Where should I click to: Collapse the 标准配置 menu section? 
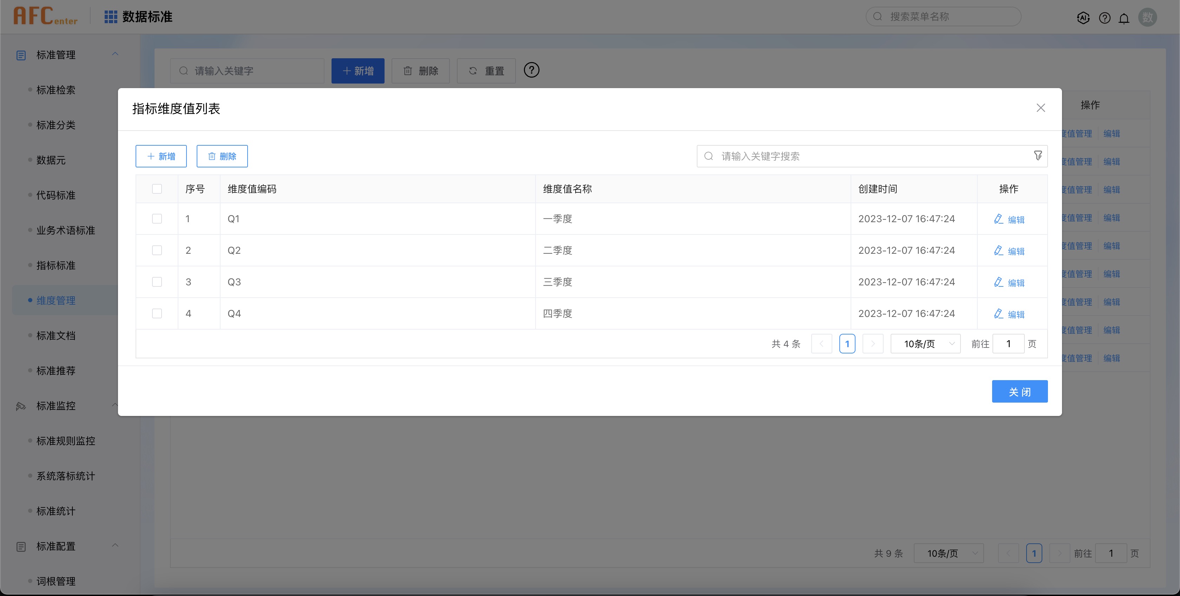pos(115,545)
